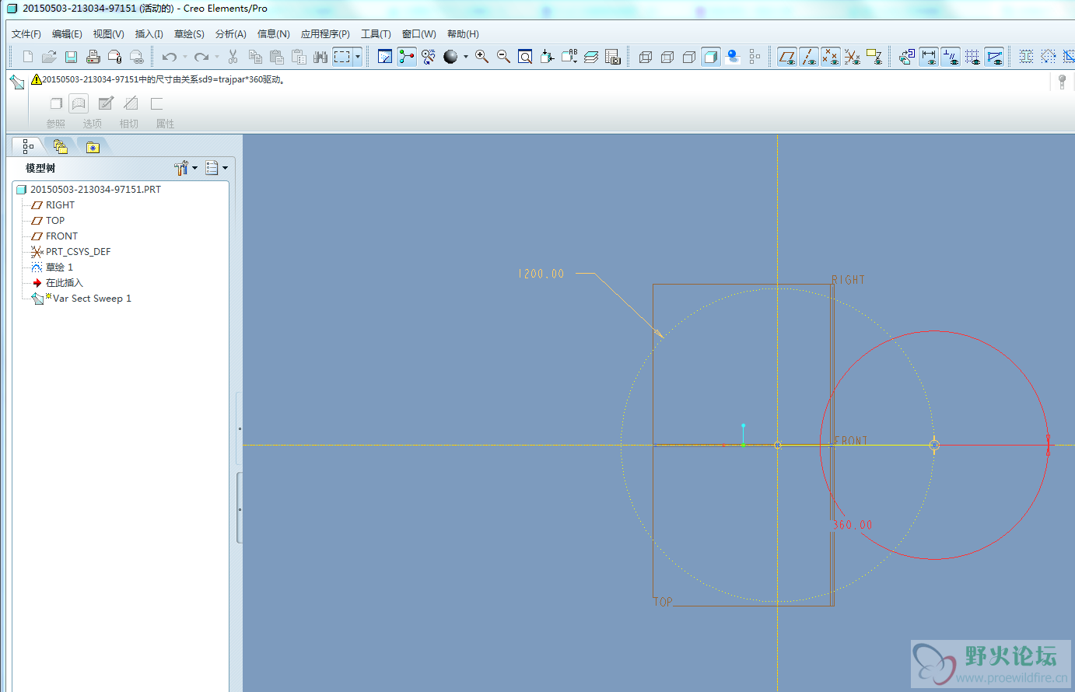Open the View Manager icon

(613, 57)
